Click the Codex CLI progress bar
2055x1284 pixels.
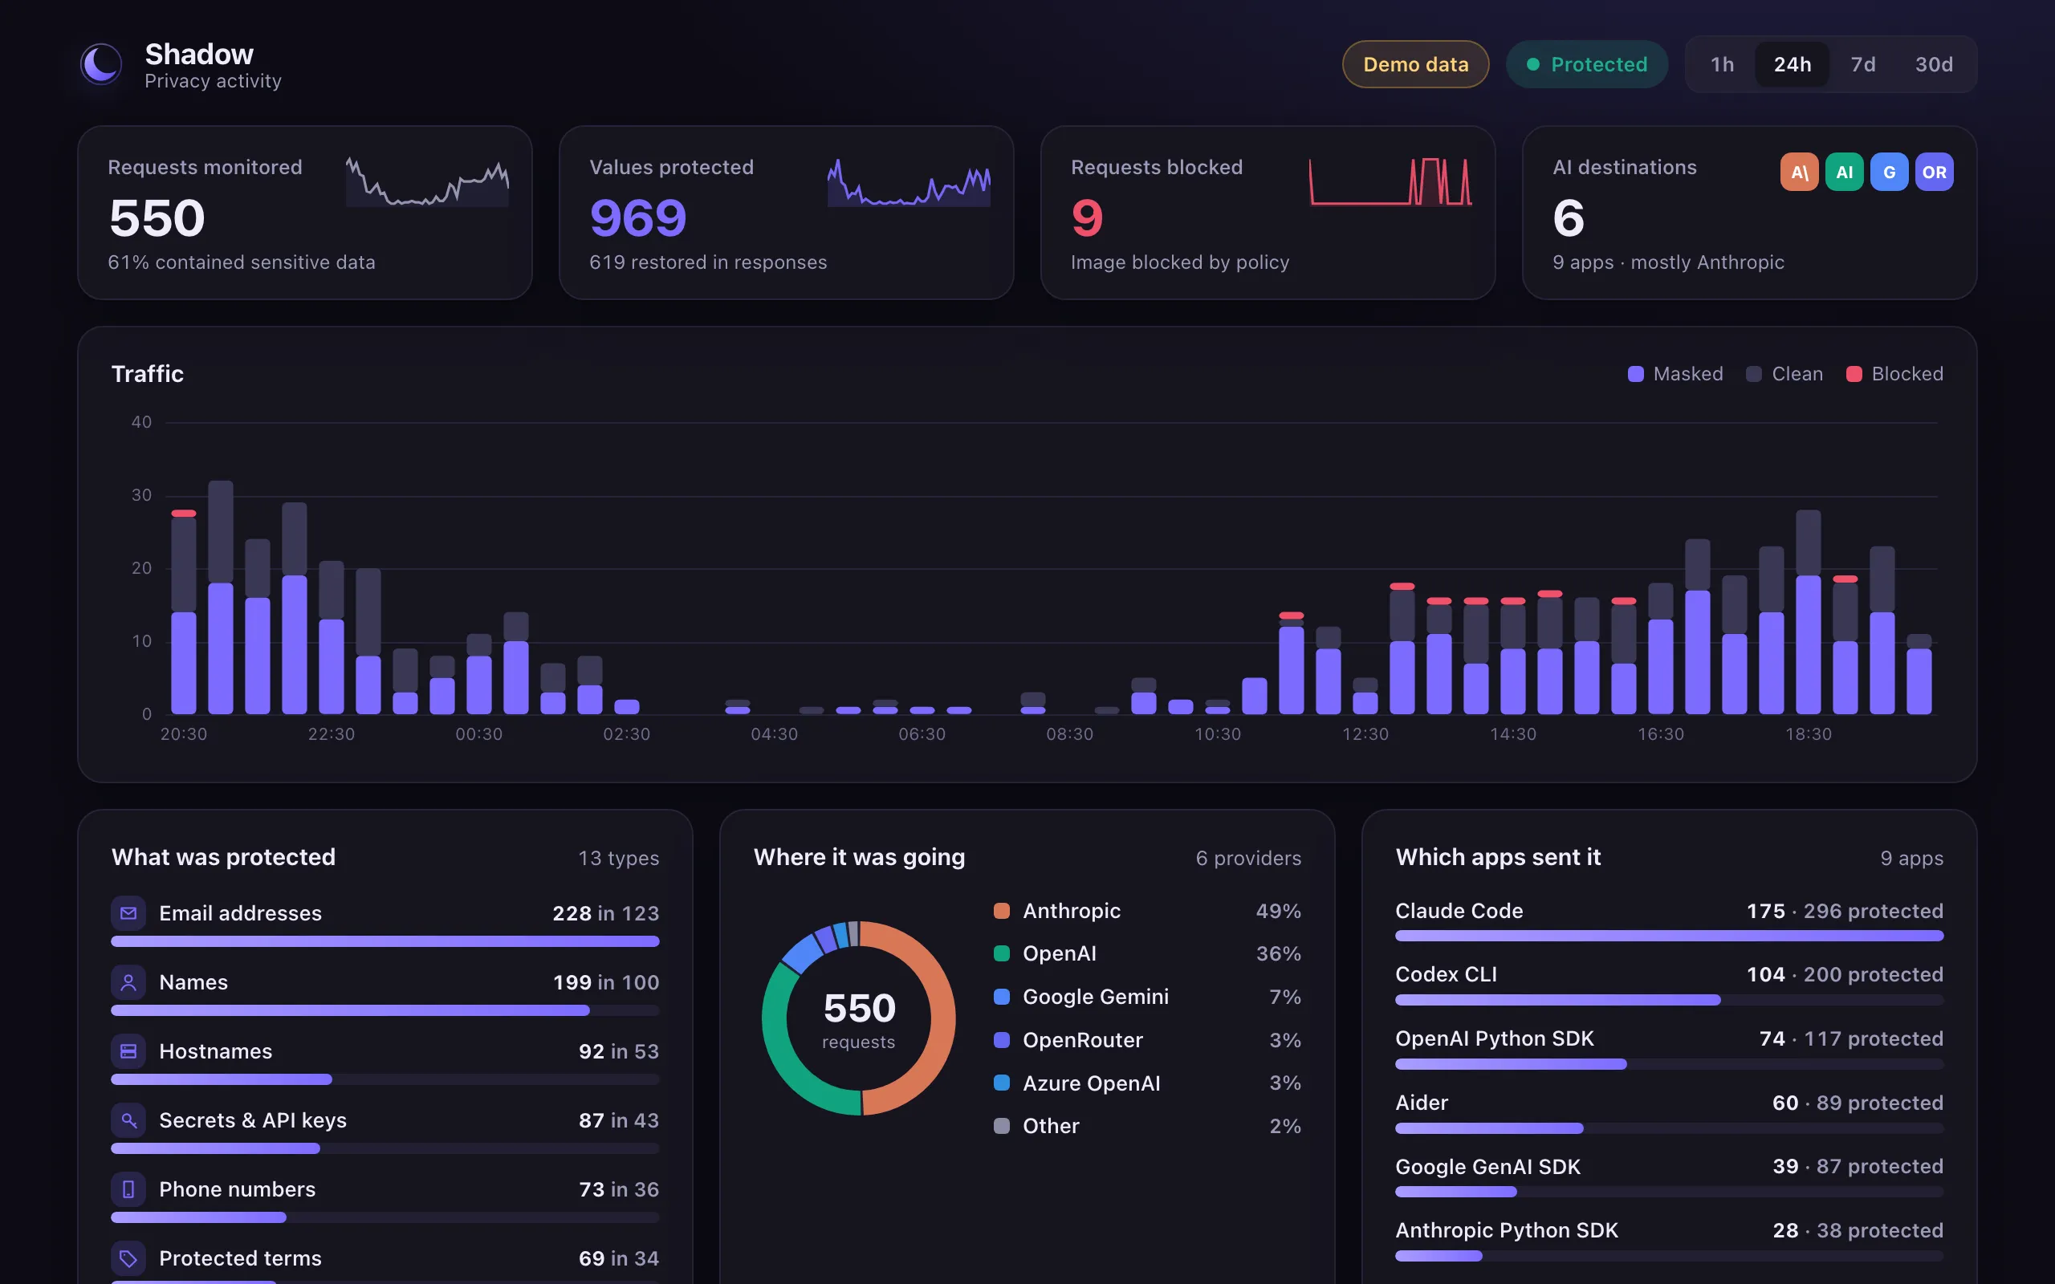[x=1669, y=1001]
